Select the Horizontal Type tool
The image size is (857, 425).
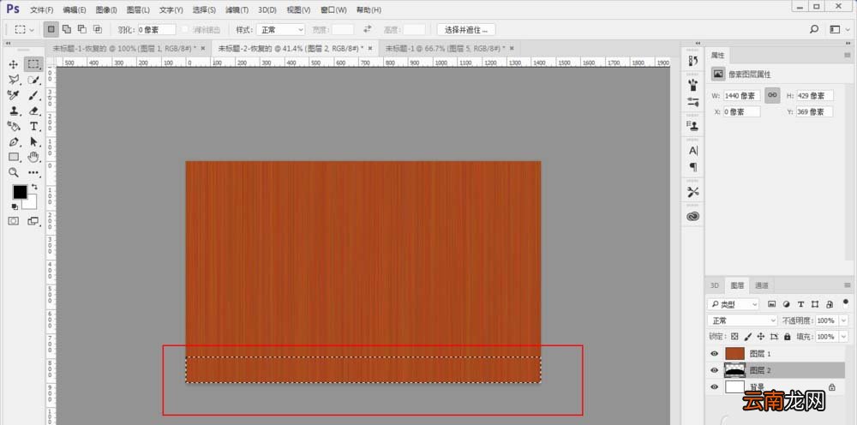coord(34,126)
